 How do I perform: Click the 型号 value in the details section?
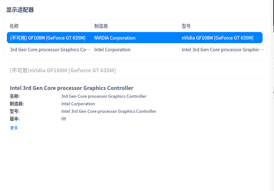[x=109, y=111]
